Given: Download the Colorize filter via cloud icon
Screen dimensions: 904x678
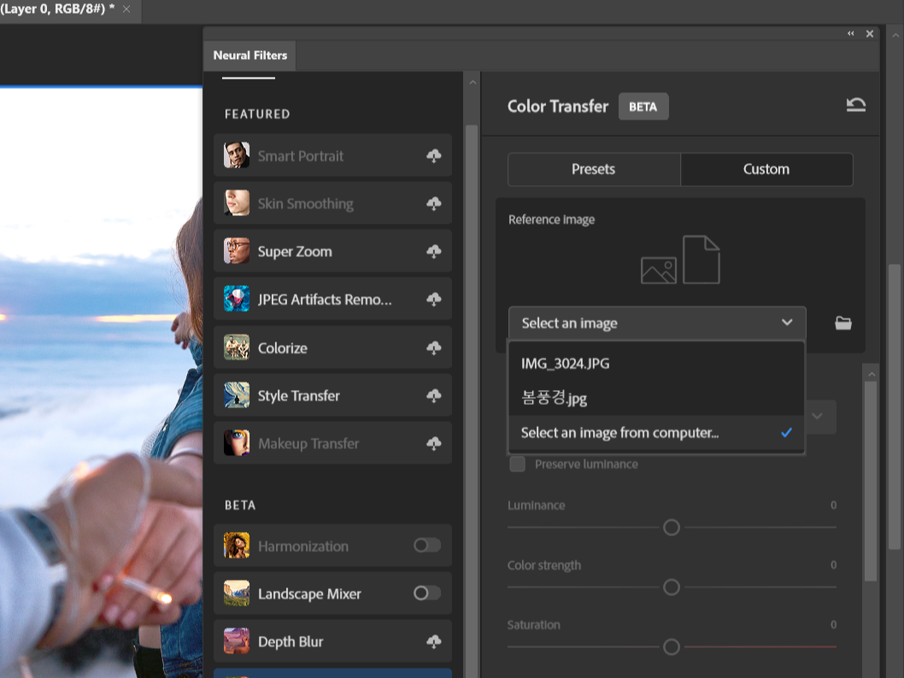Looking at the screenshot, I should point(433,348).
